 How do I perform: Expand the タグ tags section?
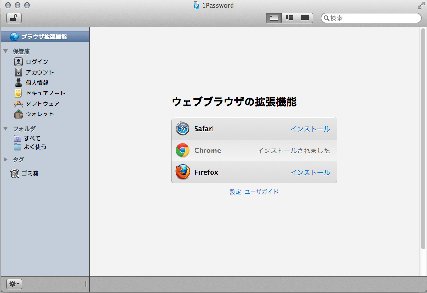6,160
